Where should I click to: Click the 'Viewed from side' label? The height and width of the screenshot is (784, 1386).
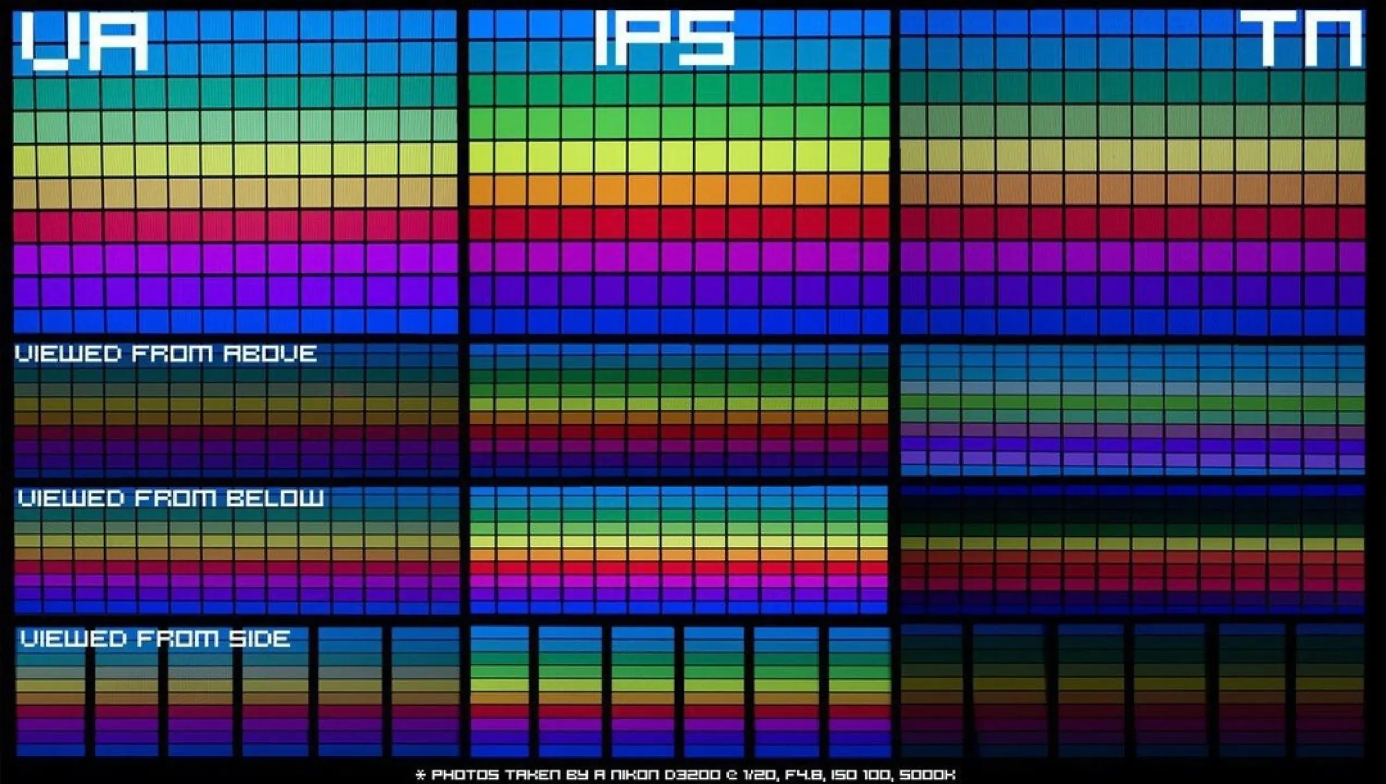tap(155, 639)
